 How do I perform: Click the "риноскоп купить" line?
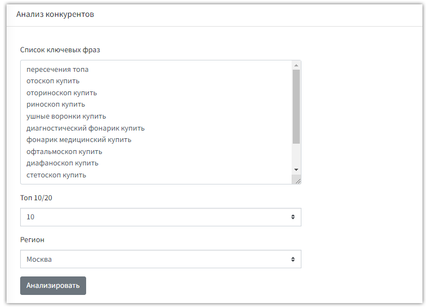click(56, 104)
